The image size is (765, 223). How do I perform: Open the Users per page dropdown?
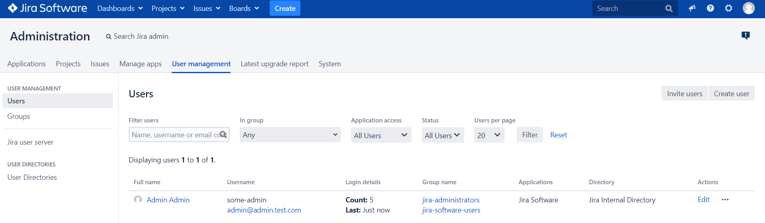489,135
